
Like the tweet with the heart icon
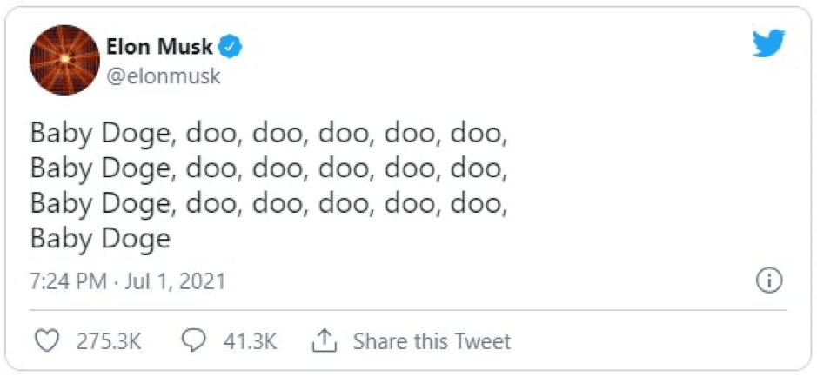(x=45, y=341)
